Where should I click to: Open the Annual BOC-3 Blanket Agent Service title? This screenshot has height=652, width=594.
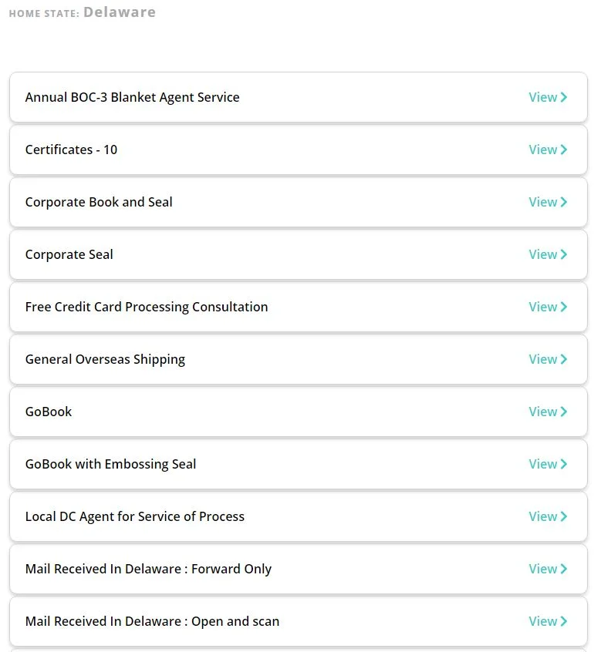132,97
